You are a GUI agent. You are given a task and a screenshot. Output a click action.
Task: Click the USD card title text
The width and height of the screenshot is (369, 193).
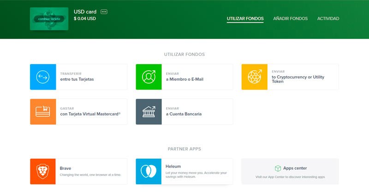tap(85, 12)
